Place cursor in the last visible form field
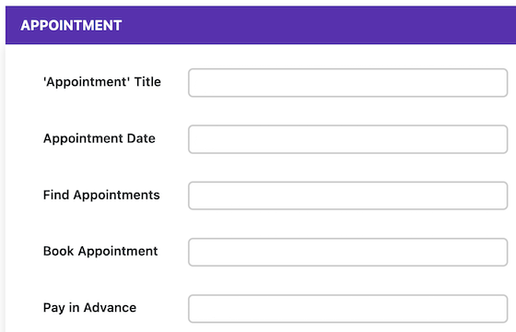The width and height of the screenshot is (516, 332). tap(348, 309)
